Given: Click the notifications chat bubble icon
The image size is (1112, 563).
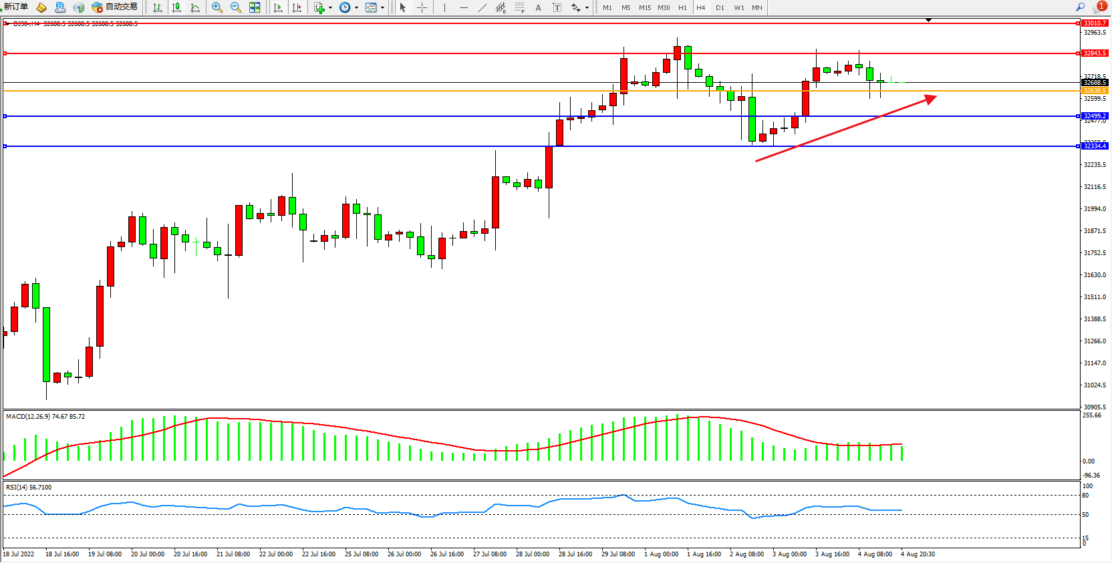Looking at the screenshot, I should click(x=1099, y=7).
